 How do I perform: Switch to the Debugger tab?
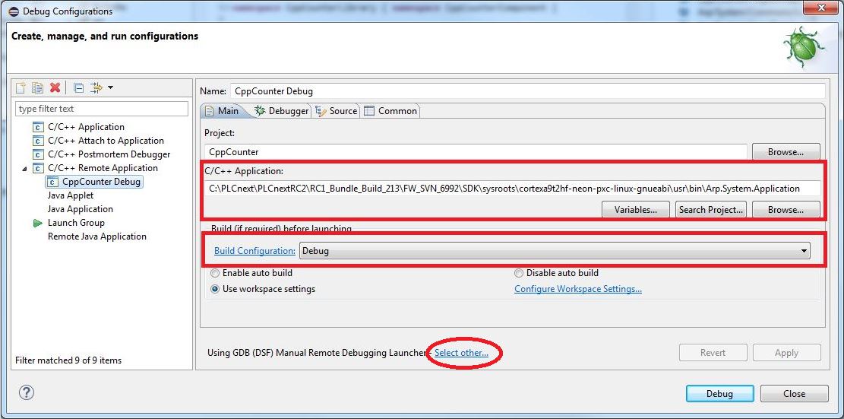[282, 111]
